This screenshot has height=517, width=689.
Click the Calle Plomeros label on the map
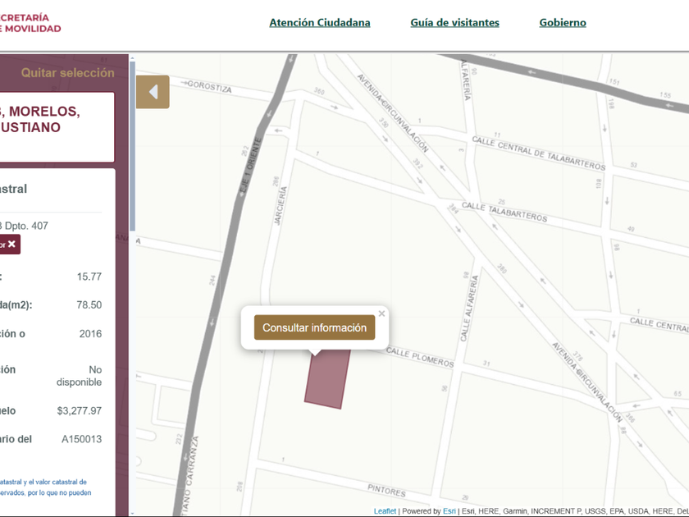tap(419, 358)
